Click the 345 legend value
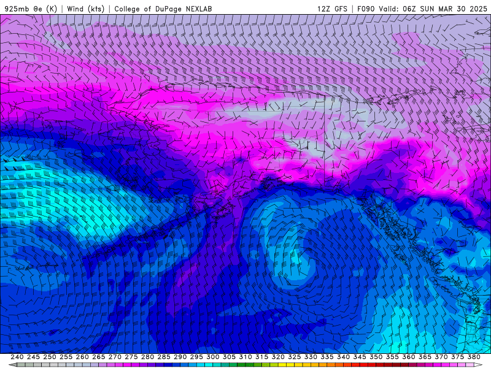Viewport: 491px width, 368px height. click(360, 357)
